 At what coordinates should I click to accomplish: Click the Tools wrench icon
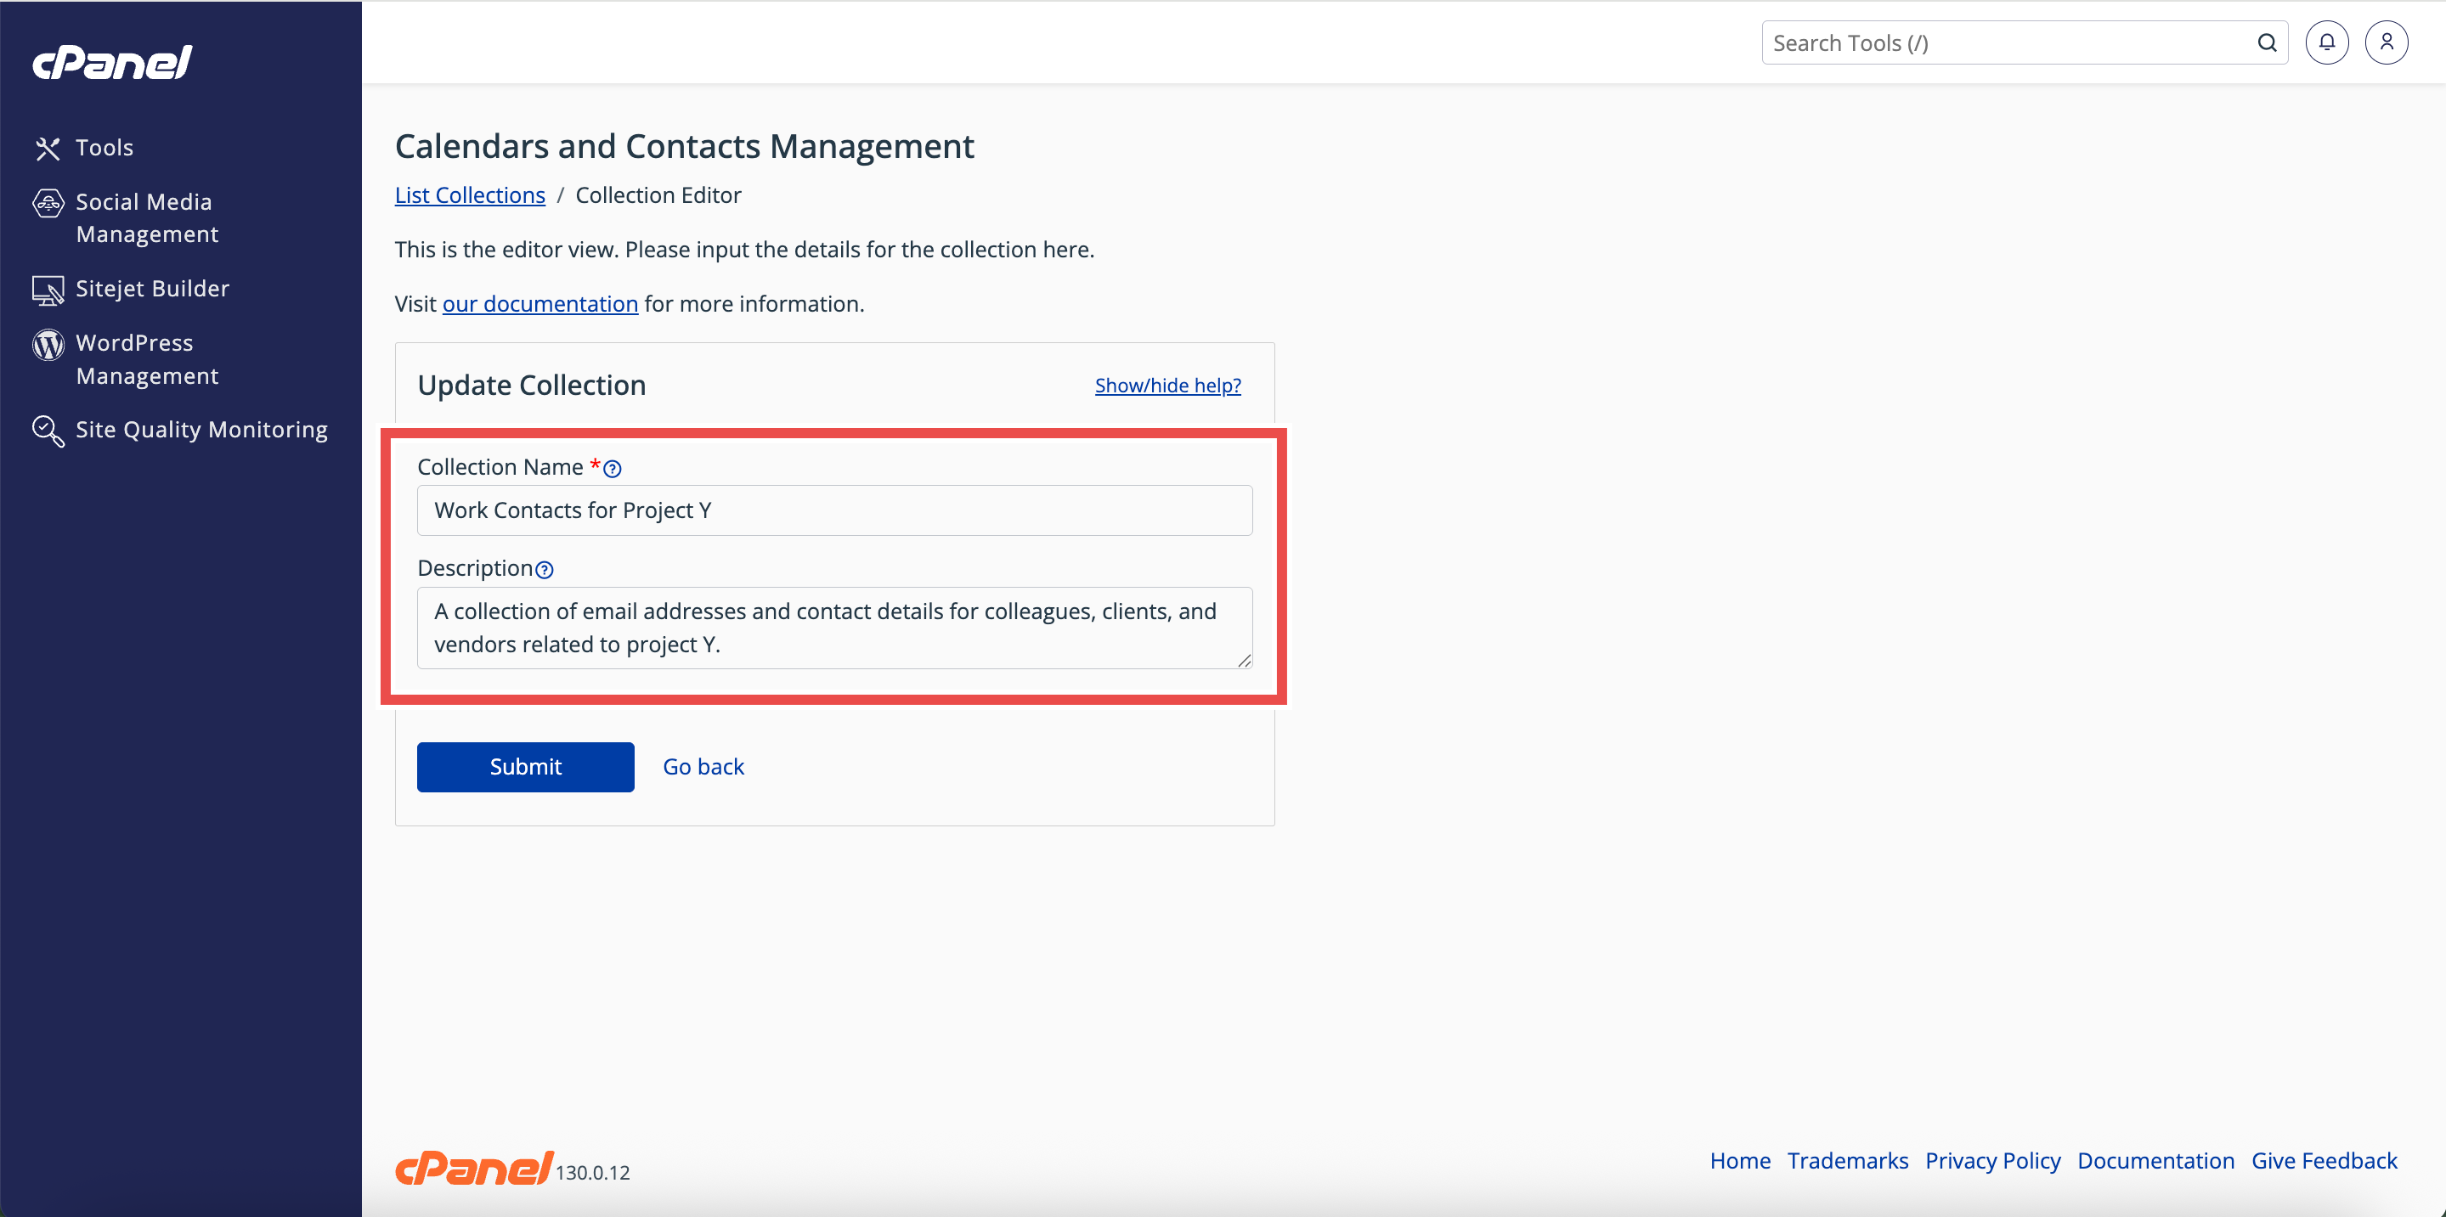48,148
